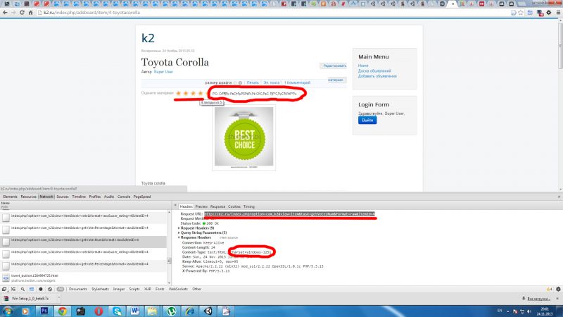Filter network requests by Other
The width and height of the screenshot is (563, 317).
(197, 289)
